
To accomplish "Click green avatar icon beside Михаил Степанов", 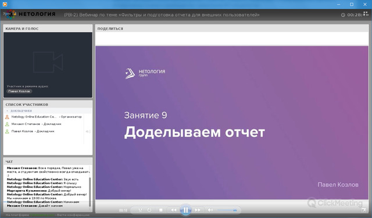I will point(7,124).
